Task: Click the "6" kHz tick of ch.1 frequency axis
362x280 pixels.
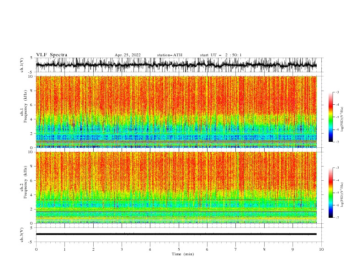Action: [x=32, y=105]
